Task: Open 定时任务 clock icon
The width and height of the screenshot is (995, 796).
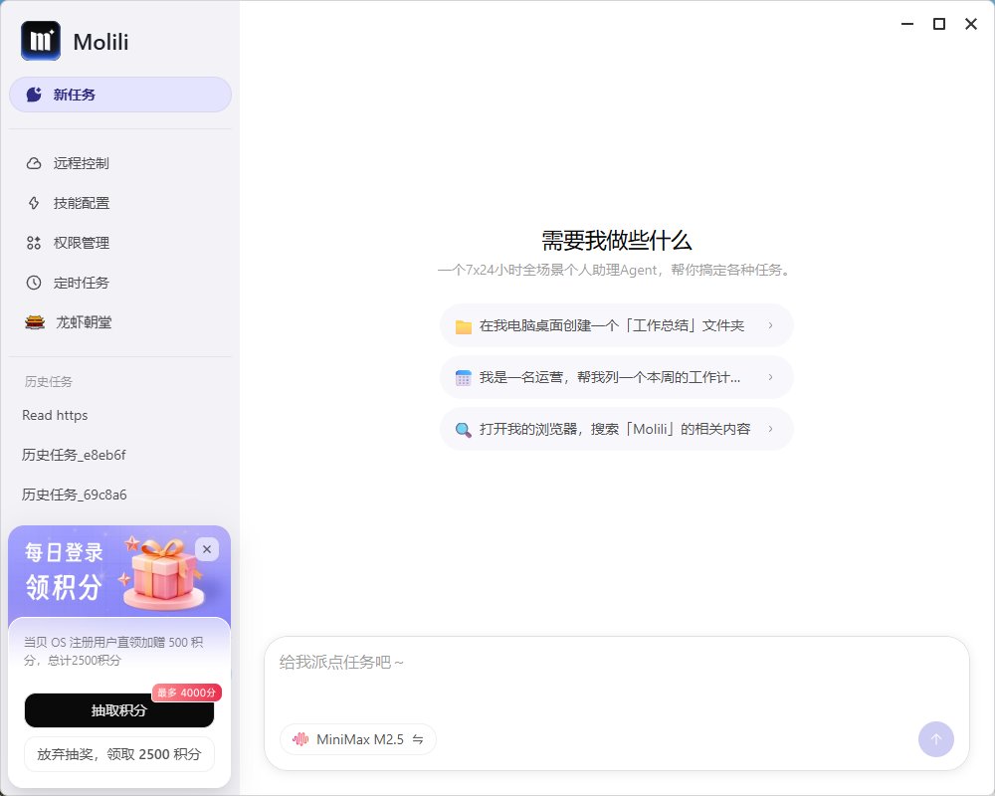Action: click(34, 283)
